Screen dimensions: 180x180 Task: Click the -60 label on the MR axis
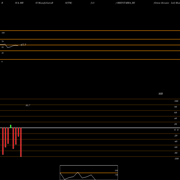pyautogui.click(x=176, y=147)
